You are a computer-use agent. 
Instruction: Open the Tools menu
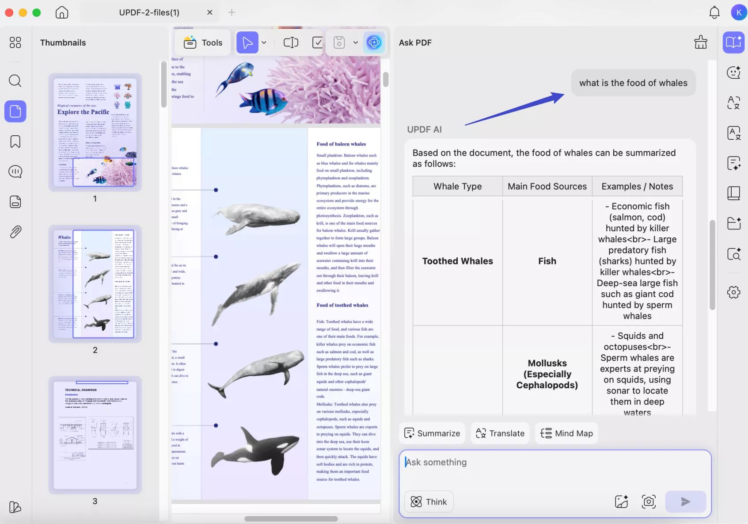click(203, 42)
